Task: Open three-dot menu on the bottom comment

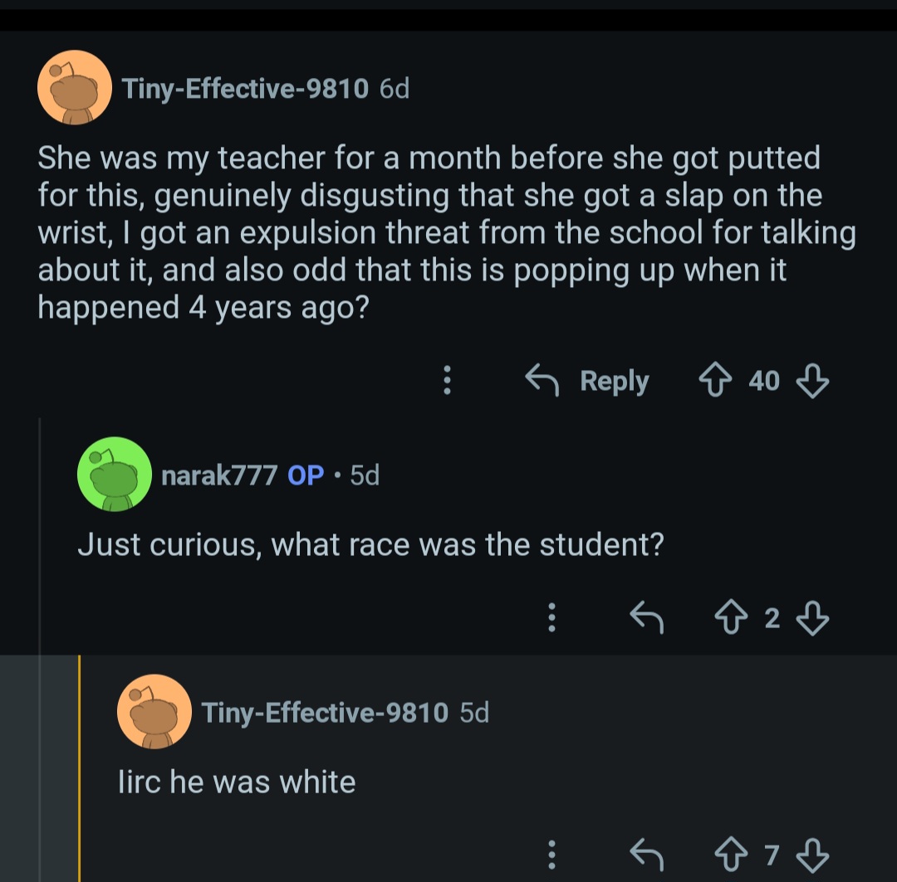Action: (550, 854)
